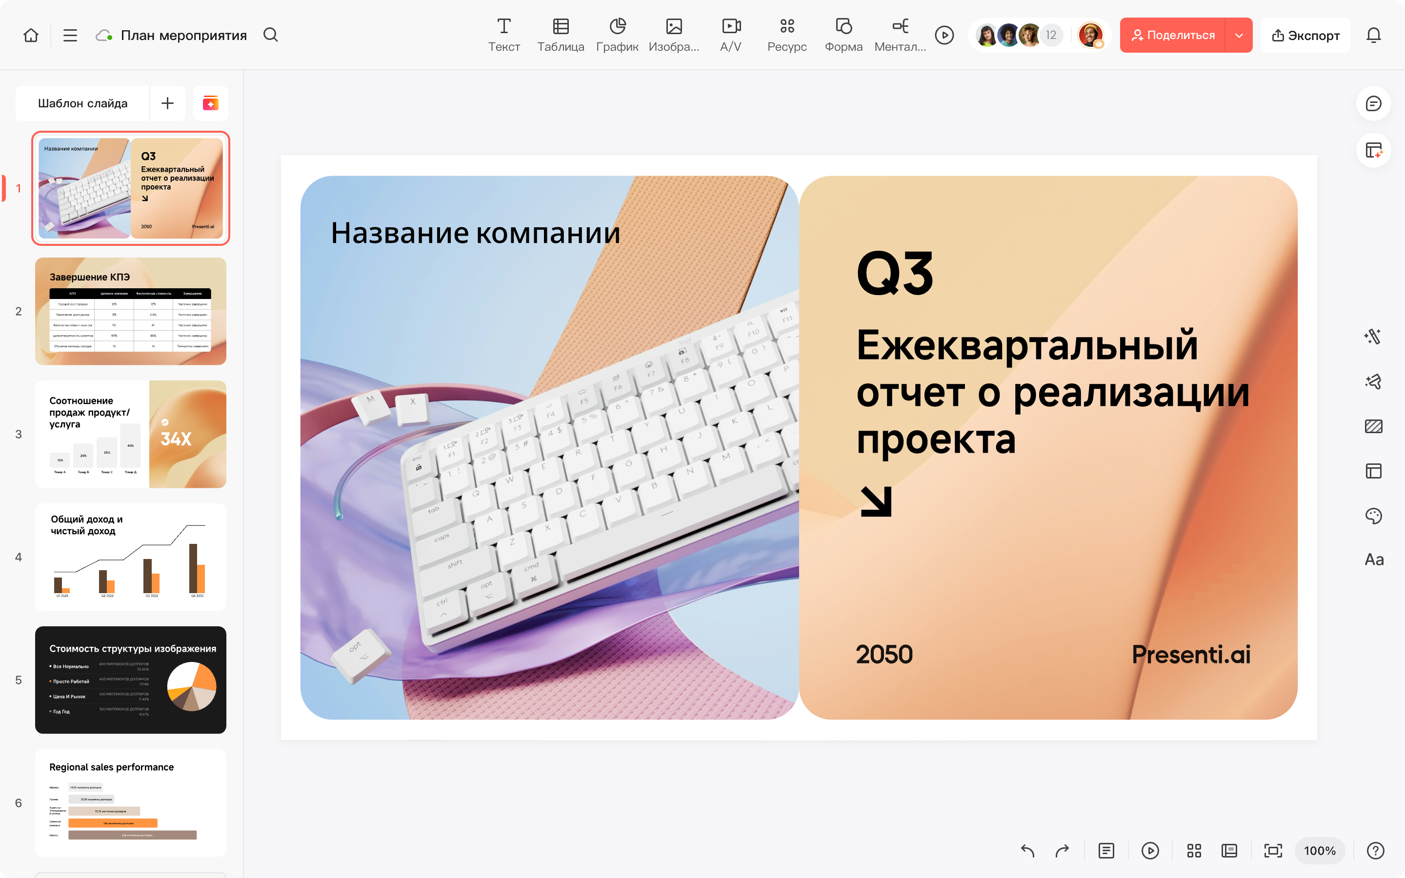
Task: Click the Экспорт button
Action: 1305,36
